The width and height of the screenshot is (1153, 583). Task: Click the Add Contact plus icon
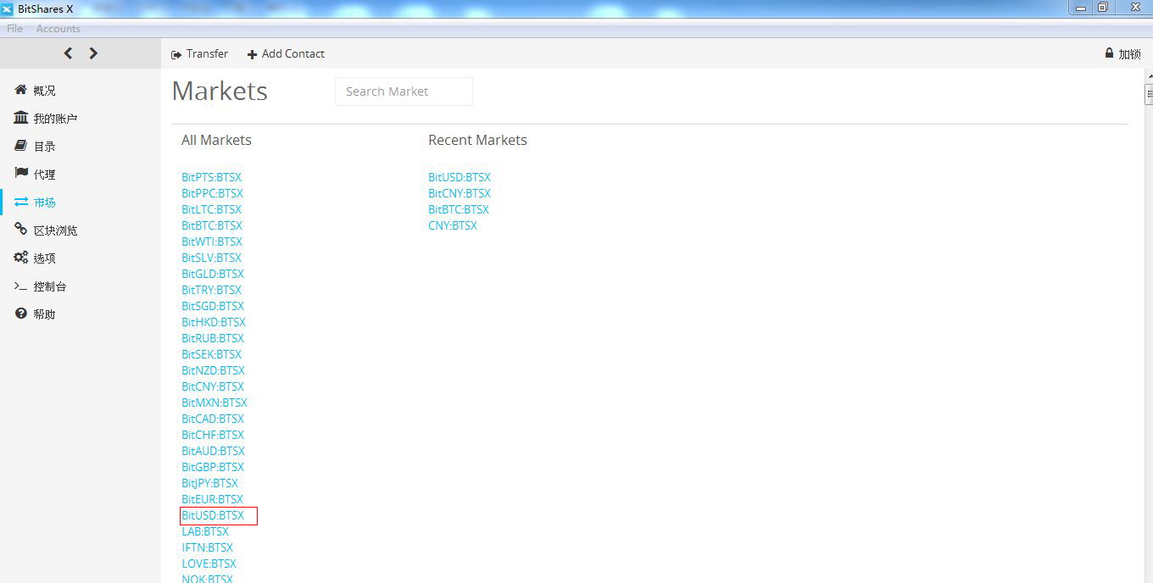(252, 54)
